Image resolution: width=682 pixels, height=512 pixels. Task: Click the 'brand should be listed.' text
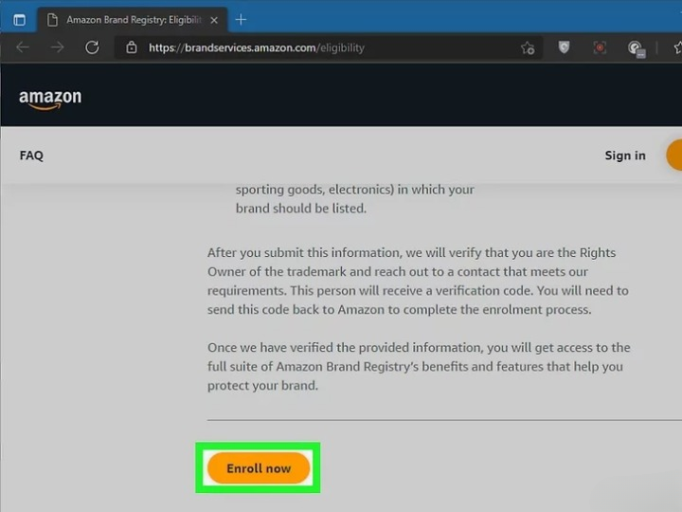301,208
